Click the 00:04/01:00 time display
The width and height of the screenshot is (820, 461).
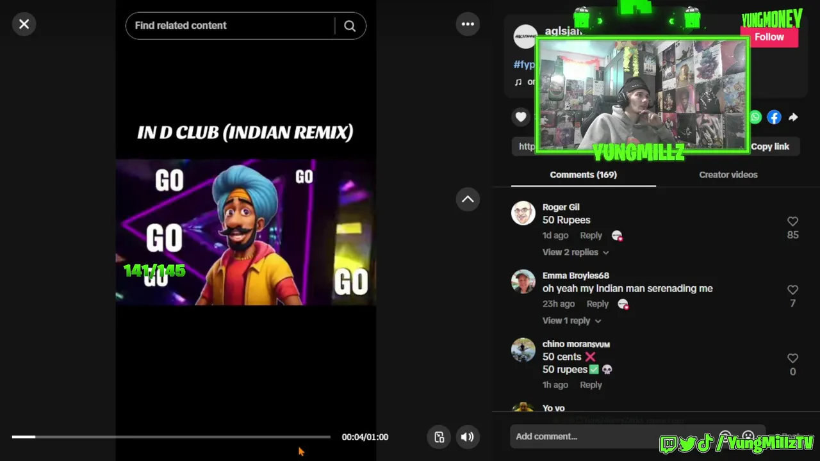(365, 437)
